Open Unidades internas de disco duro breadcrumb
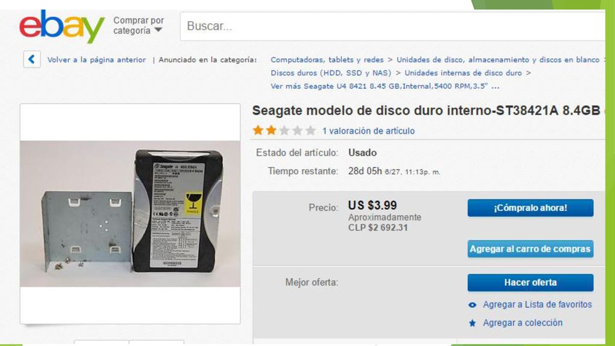 pyautogui.click(x=463, y=73)
